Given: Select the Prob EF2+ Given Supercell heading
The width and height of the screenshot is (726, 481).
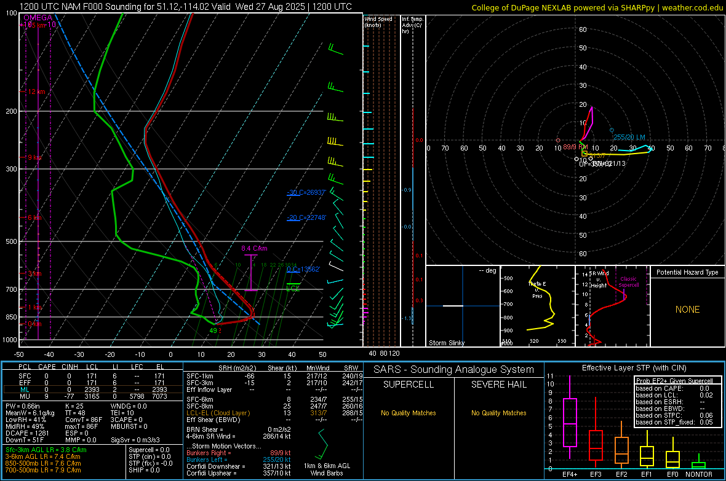Looking at the screenshot, I should click(x=674, y=381).
